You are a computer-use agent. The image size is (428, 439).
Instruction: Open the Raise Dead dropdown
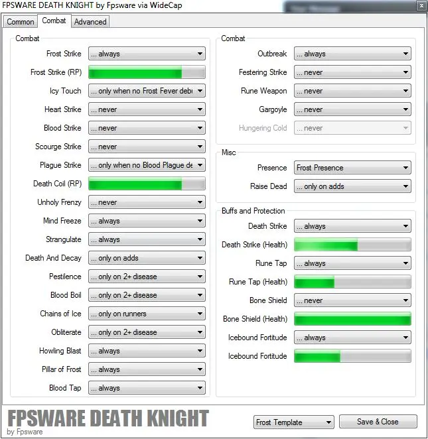click(x=352, y=186)
